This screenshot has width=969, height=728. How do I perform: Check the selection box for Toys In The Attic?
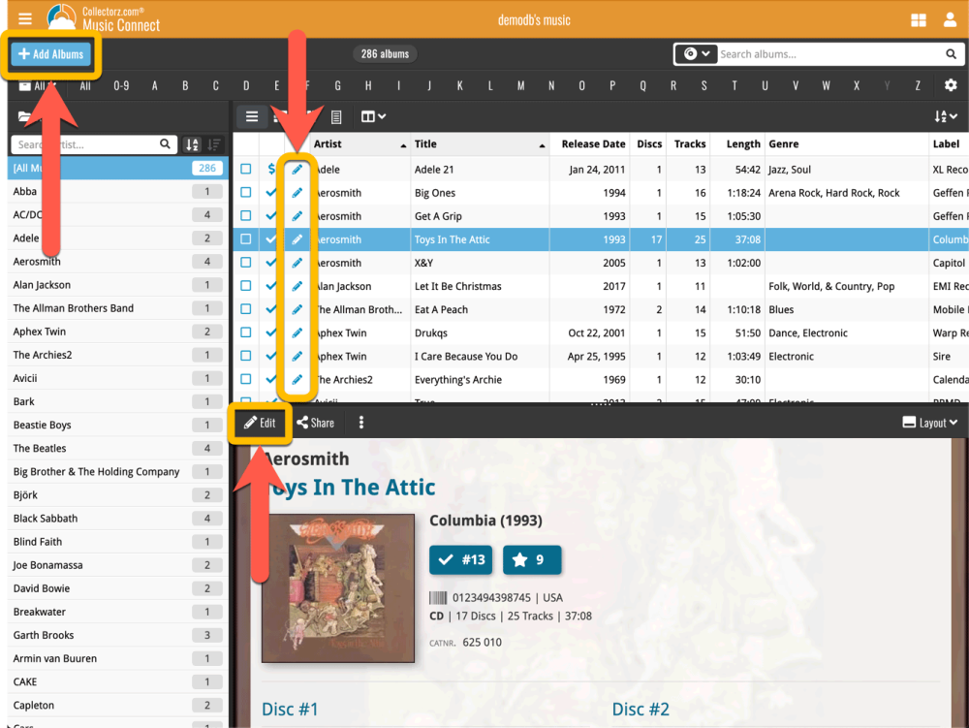[246, 238]
